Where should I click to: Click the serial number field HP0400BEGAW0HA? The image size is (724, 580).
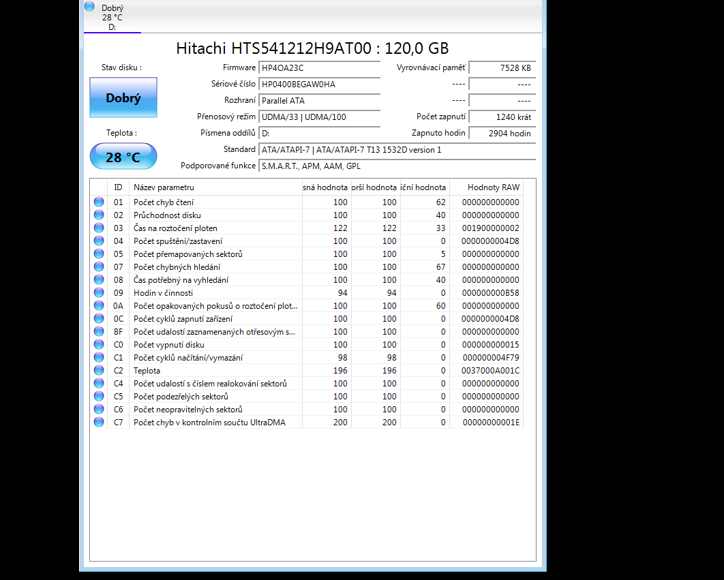[320, 84]
